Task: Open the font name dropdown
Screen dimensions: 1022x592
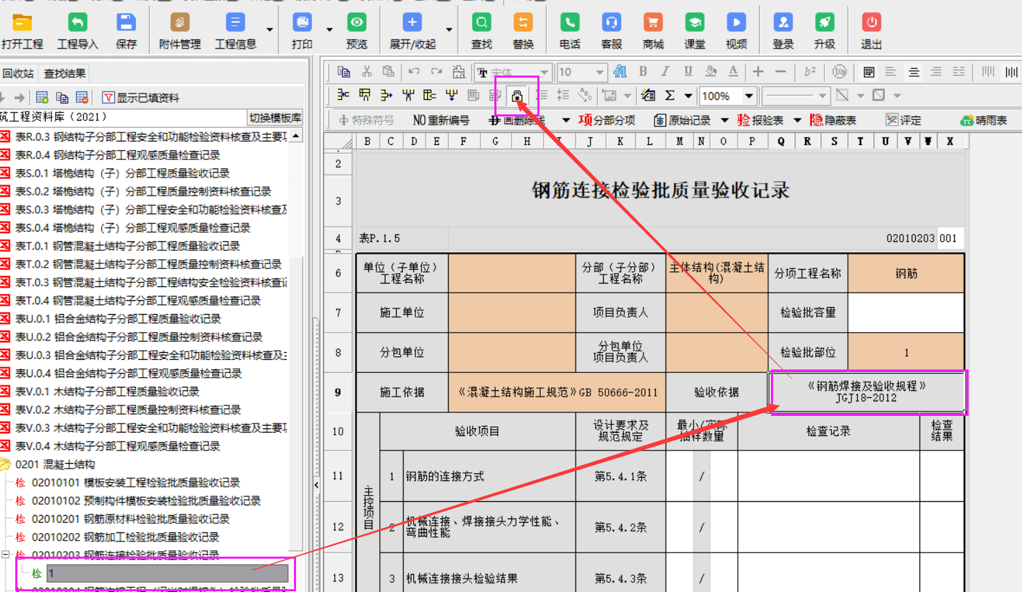Action: pos(544,72)
